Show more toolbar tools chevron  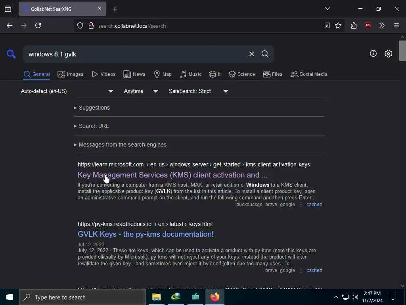pyautogui.click(x=382, y=25)
